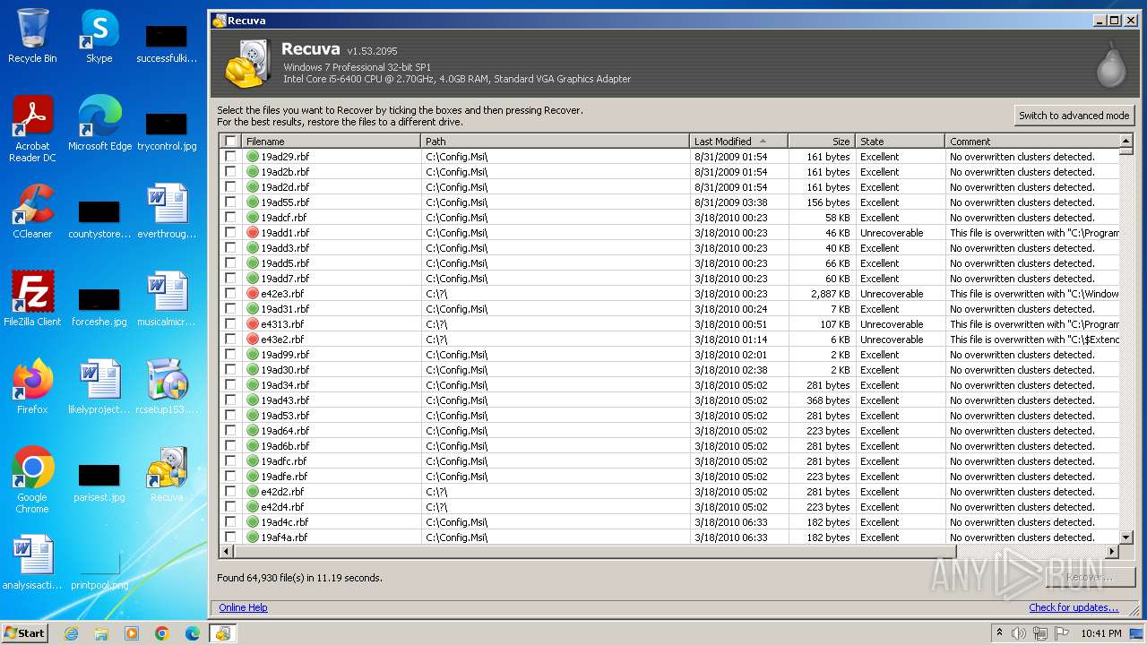Open the everthroug Word document icon
Screen dimensions: 1147x645
pos(167,211)
